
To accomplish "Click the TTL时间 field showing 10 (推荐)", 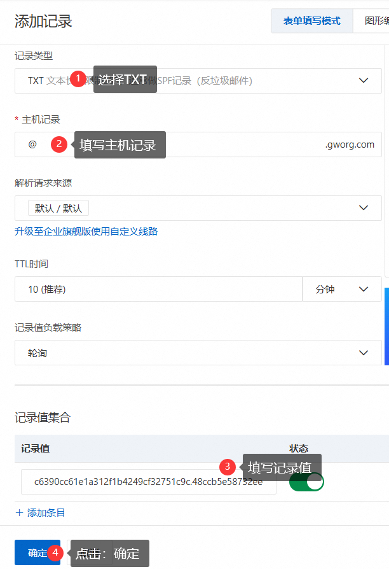I will (158, 289).
